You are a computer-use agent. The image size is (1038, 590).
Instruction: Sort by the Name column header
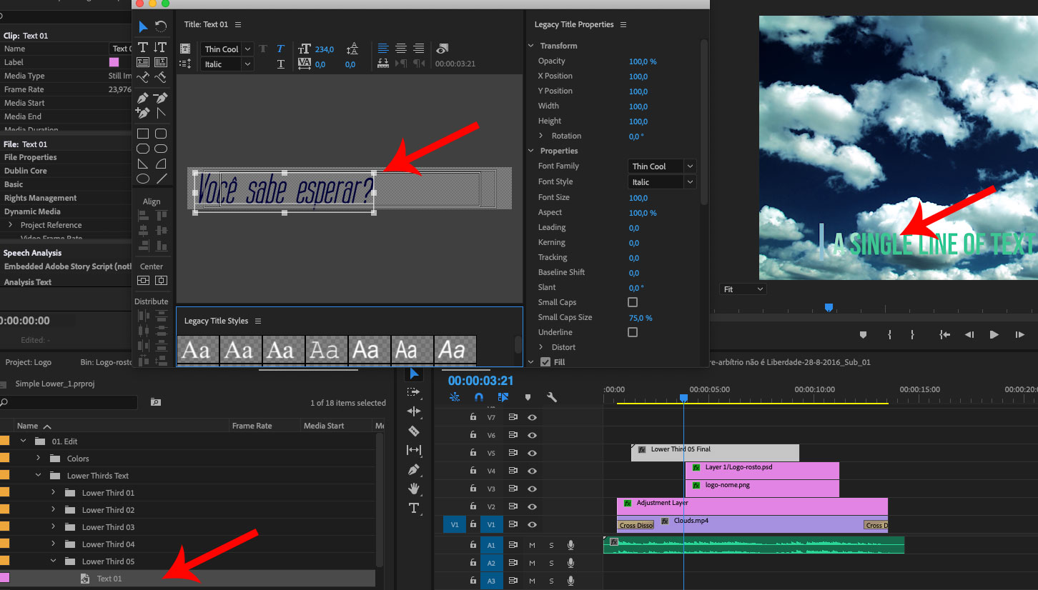[28, 426]
